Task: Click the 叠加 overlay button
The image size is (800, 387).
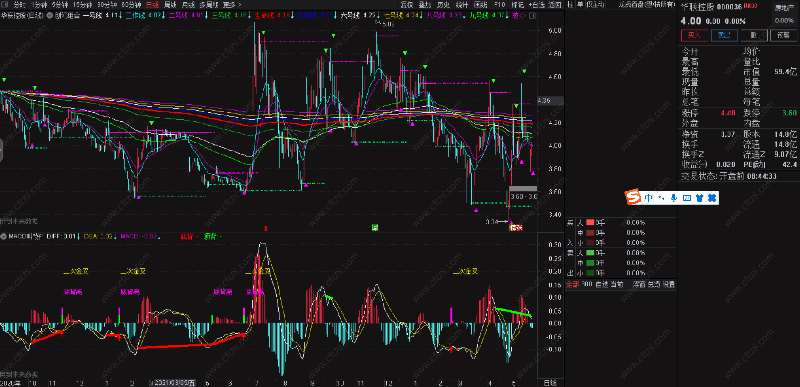Action: tap(425, 5)
